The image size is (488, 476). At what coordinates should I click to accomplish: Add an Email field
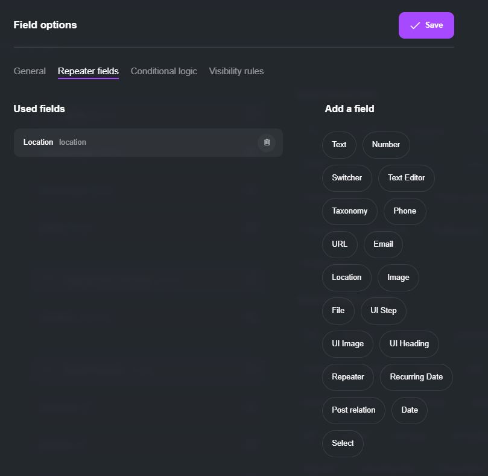382,244
